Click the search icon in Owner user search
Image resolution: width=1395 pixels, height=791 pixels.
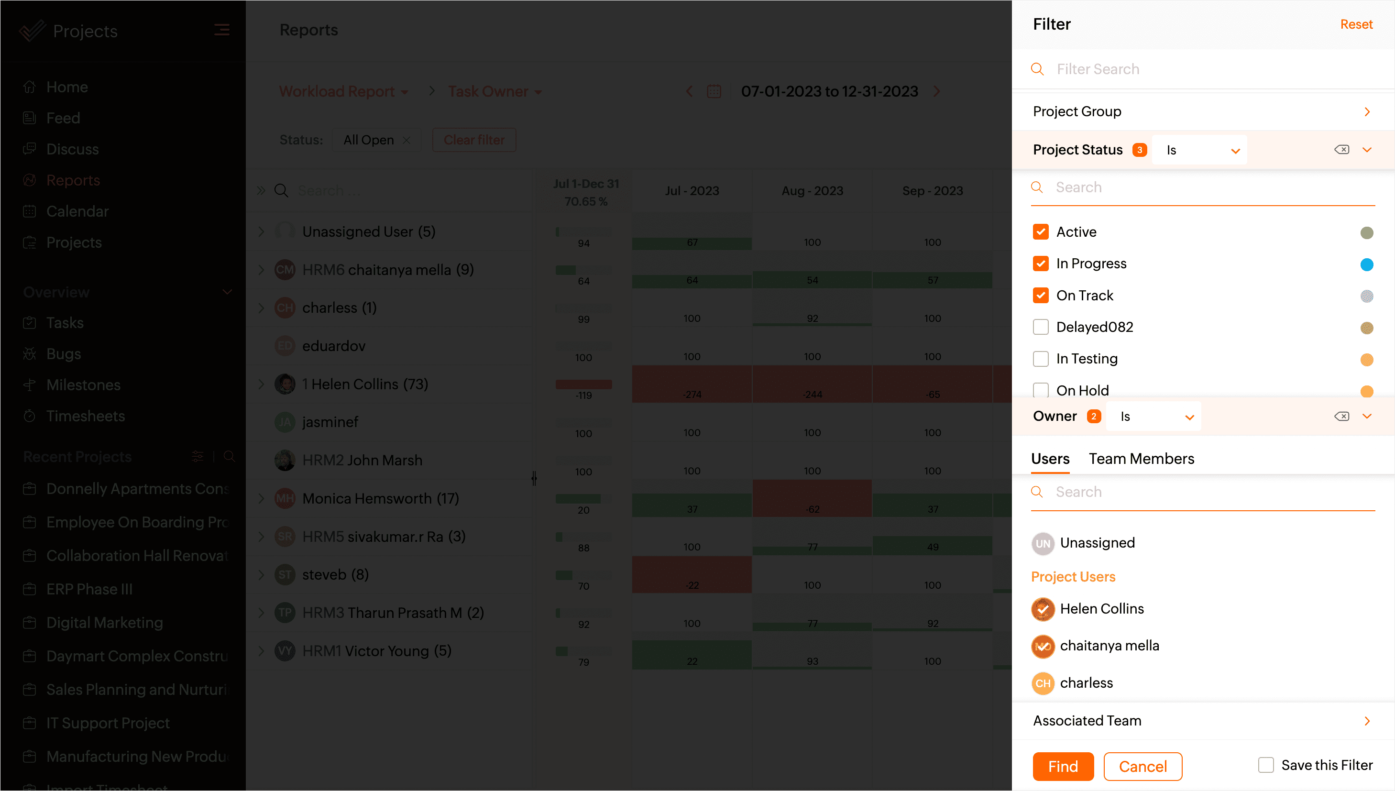coord(1036,492)
